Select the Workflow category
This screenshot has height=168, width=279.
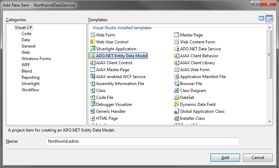point(31,90)
